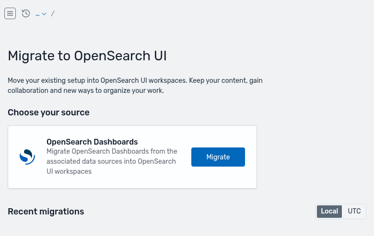Image resolution: width=374 pixels, height=236 pixels.
Task: Click the Migrate to OpenSearch UI heading
Action: 87,56
